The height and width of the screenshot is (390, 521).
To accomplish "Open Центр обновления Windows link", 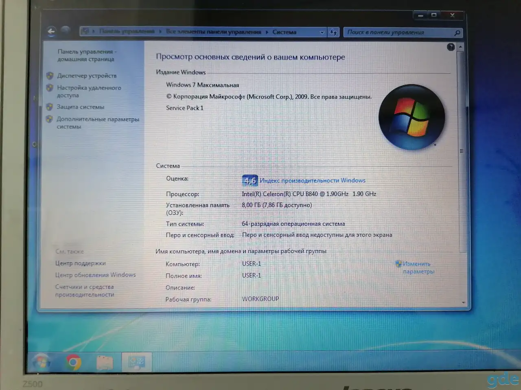I will tap(96, 275).
